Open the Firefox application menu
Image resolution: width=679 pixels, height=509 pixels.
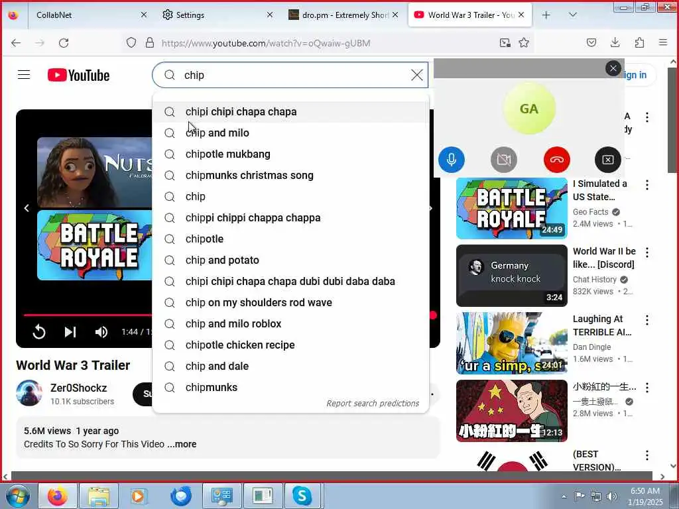click(x=663, y=42)
